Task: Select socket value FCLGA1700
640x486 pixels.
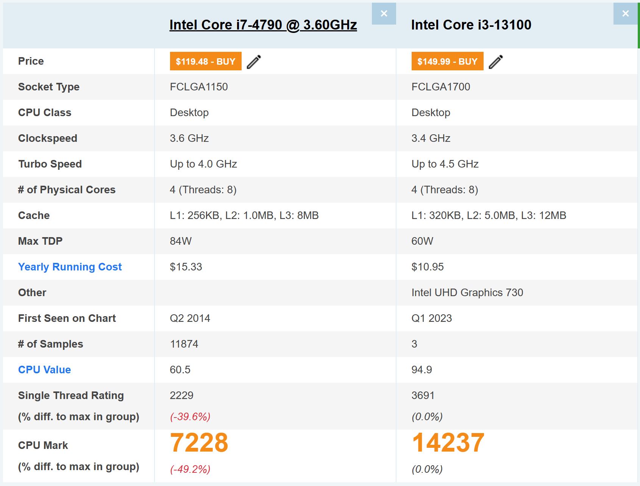Action: tap(441, 87)
